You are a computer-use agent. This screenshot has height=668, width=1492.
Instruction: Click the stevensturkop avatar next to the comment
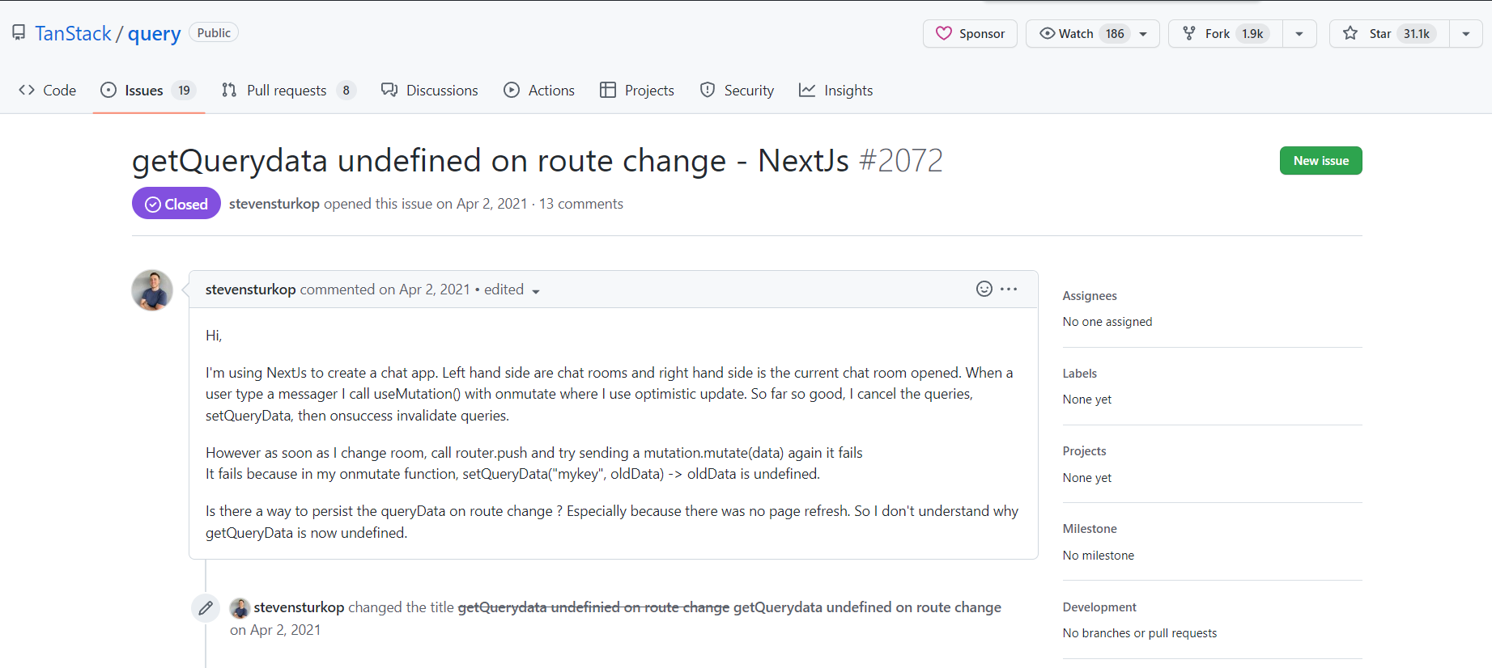[x=152, y=290]
